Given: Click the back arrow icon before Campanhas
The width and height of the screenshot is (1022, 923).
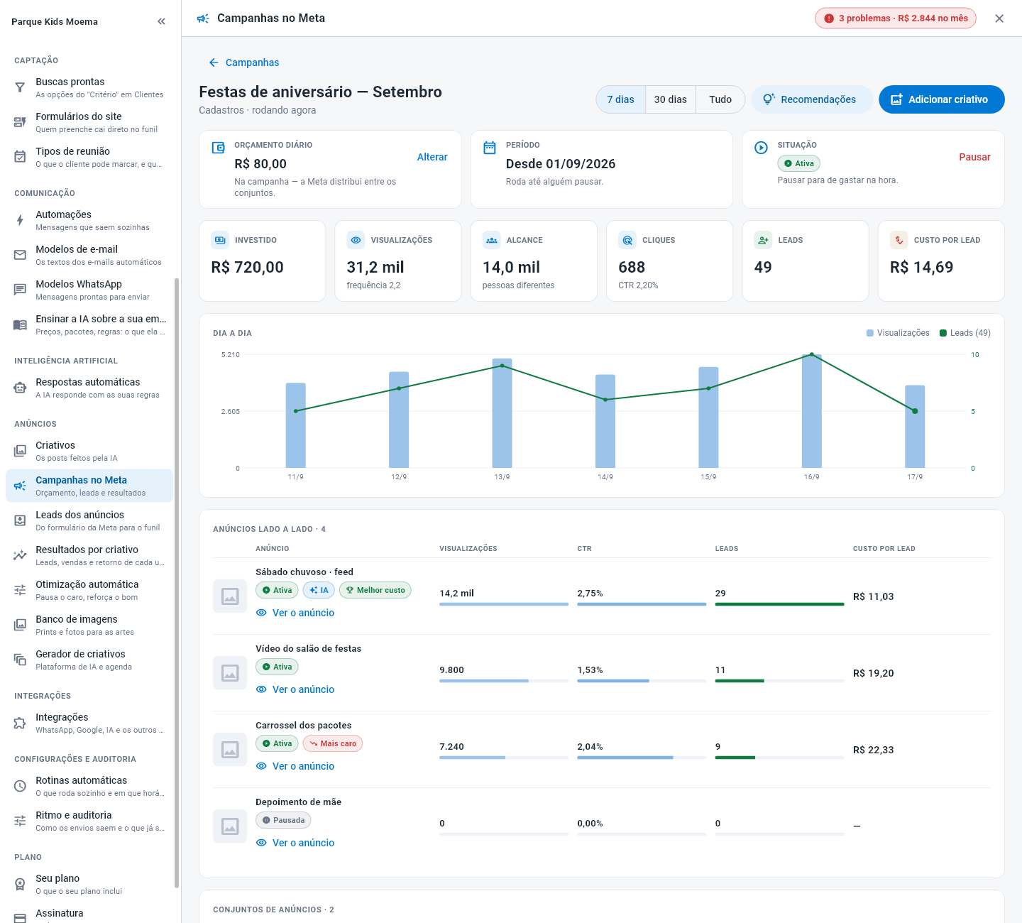Looking at the screenshot, I should (x=214, y=62).
